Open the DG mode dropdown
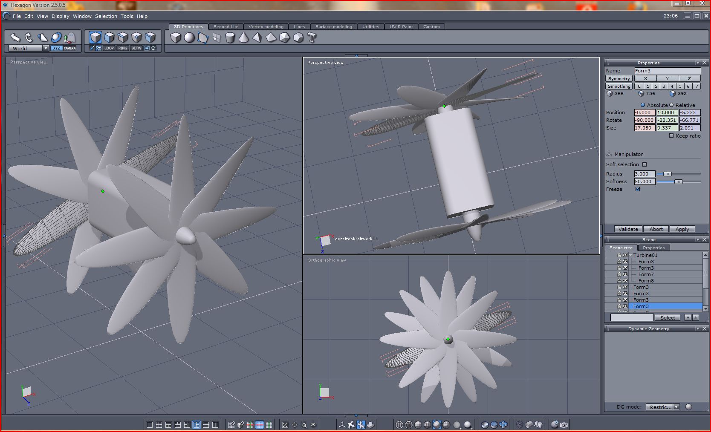 (x=676, y=407)
